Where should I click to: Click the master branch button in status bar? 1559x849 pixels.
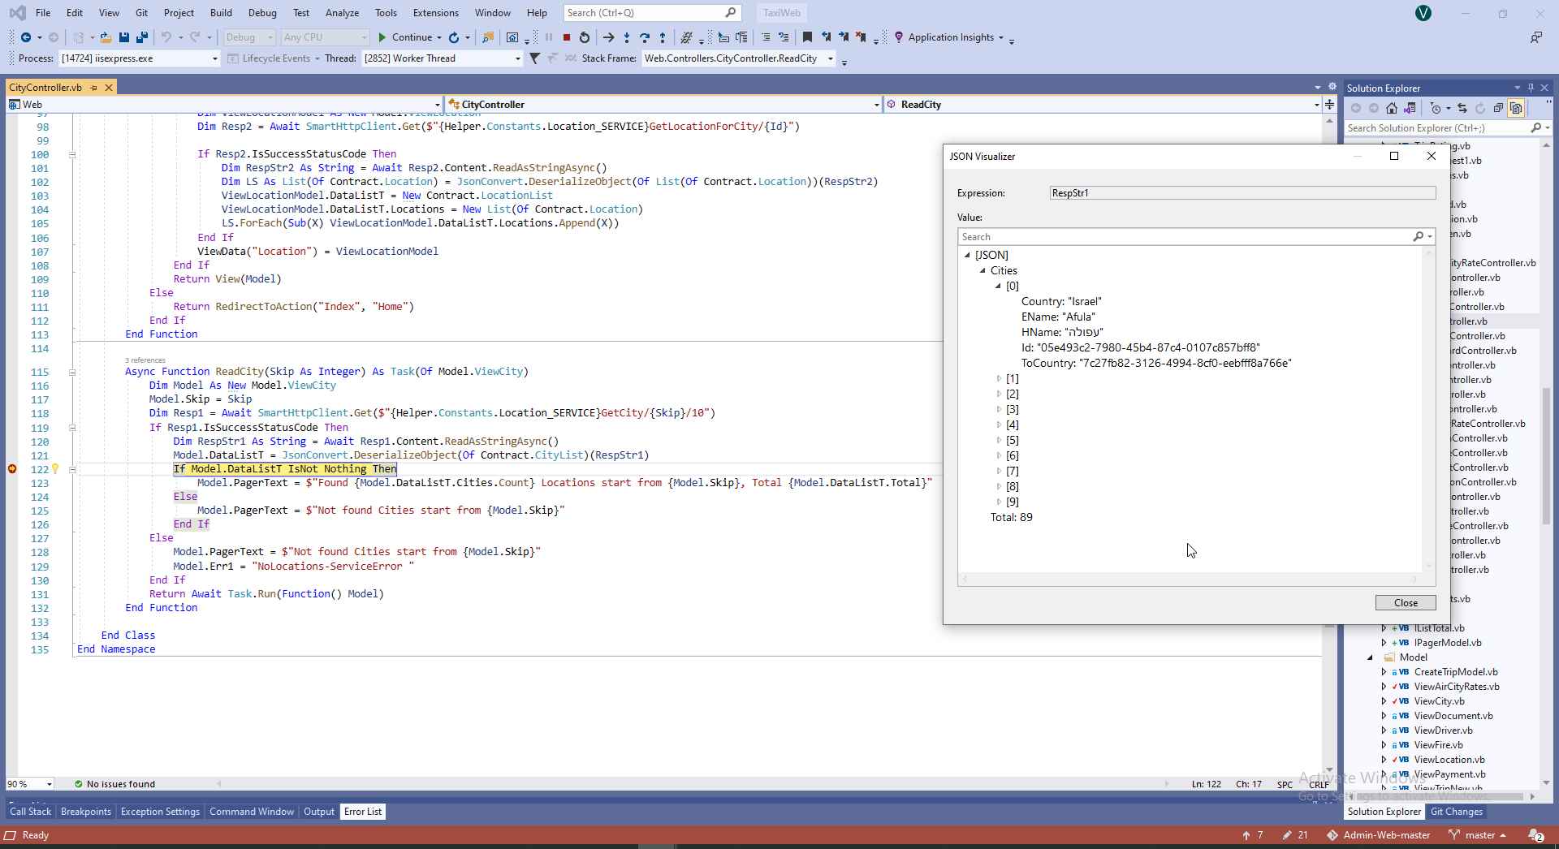point(1479,835)
